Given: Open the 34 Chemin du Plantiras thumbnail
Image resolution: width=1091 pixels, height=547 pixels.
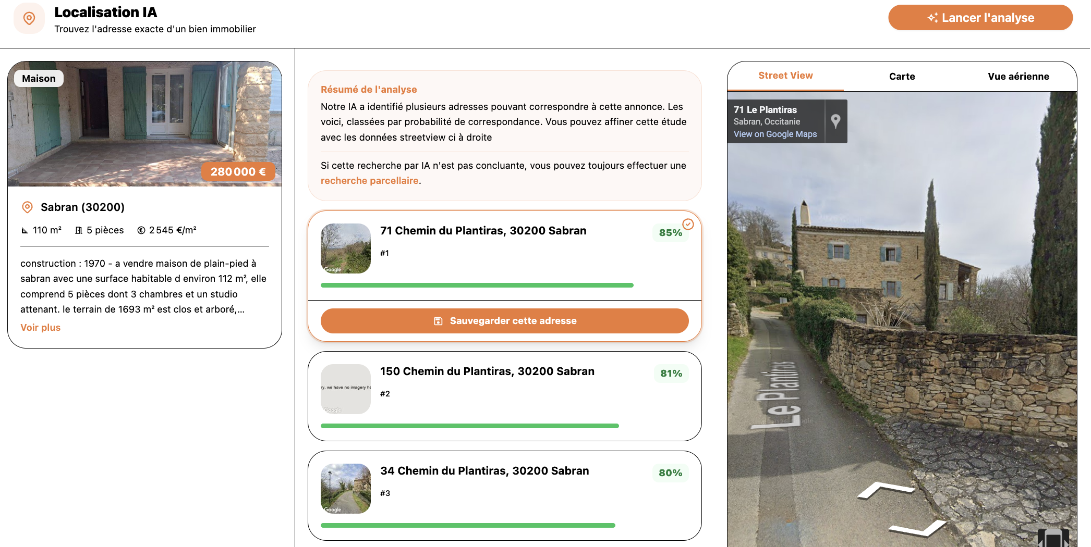Looking at the screenshot, I should pyautogui.click(x=345, y=489).
